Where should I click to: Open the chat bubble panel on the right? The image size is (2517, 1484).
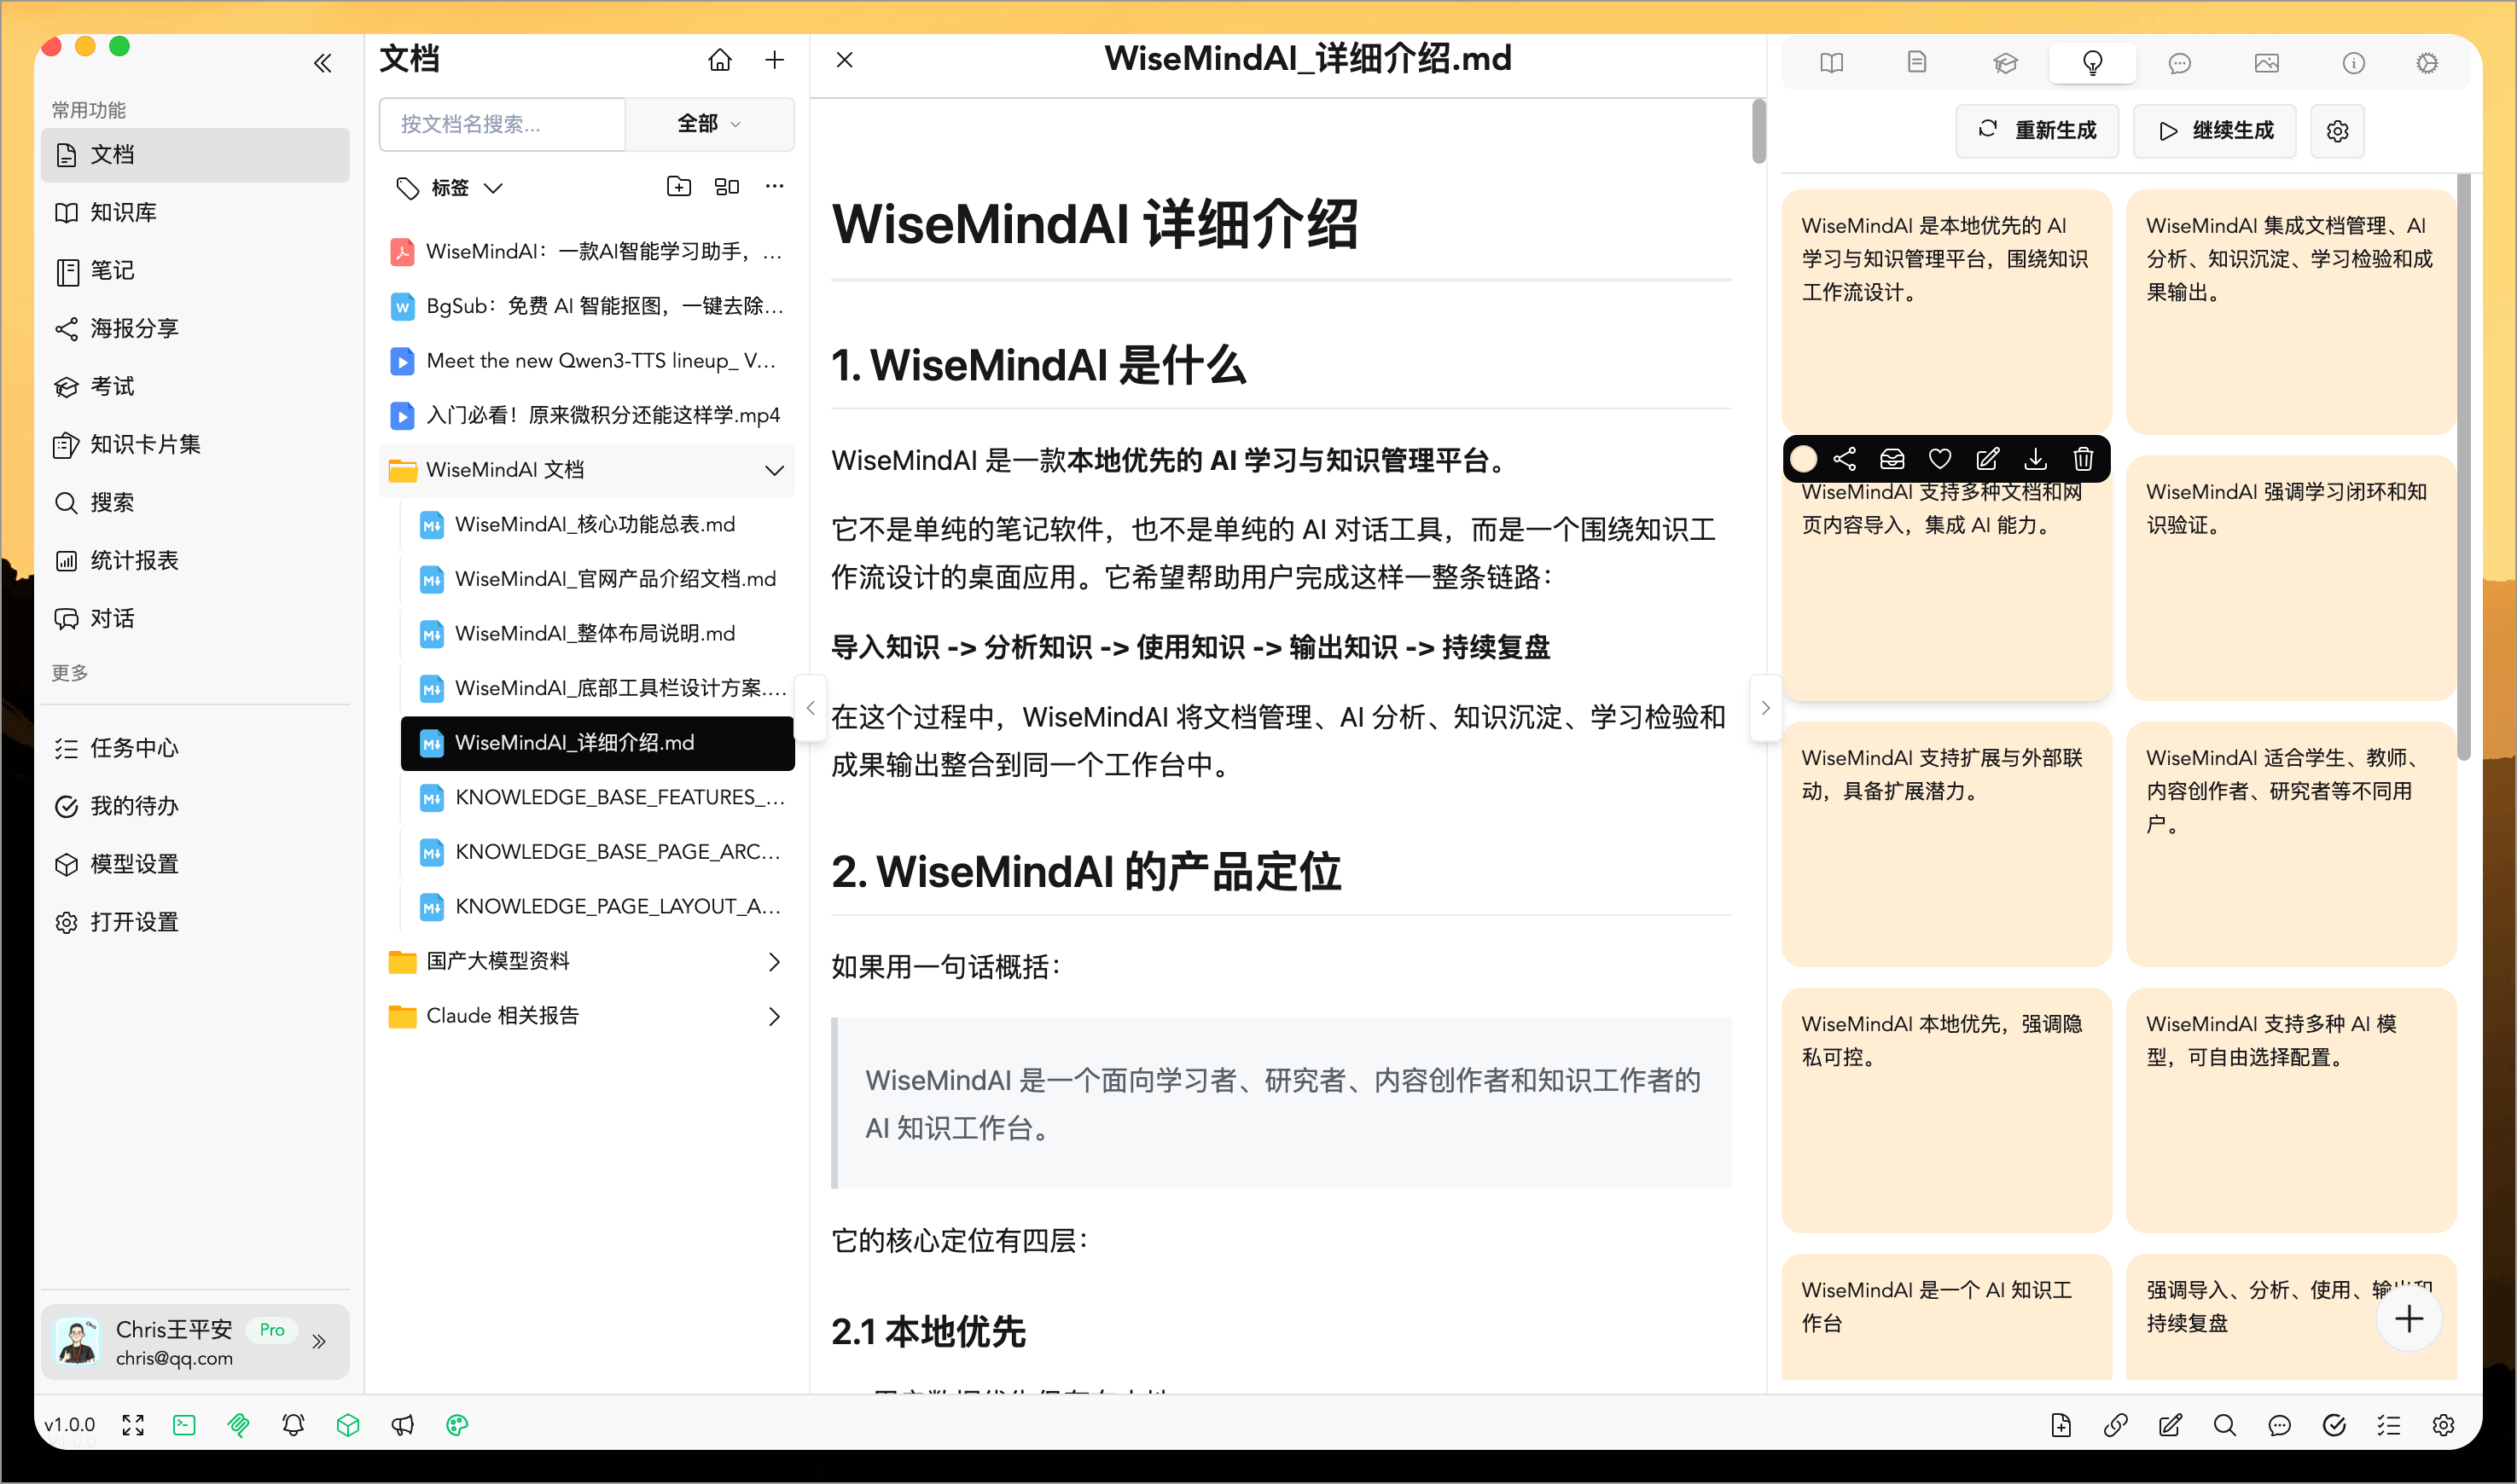click(x=2180, y=62)
